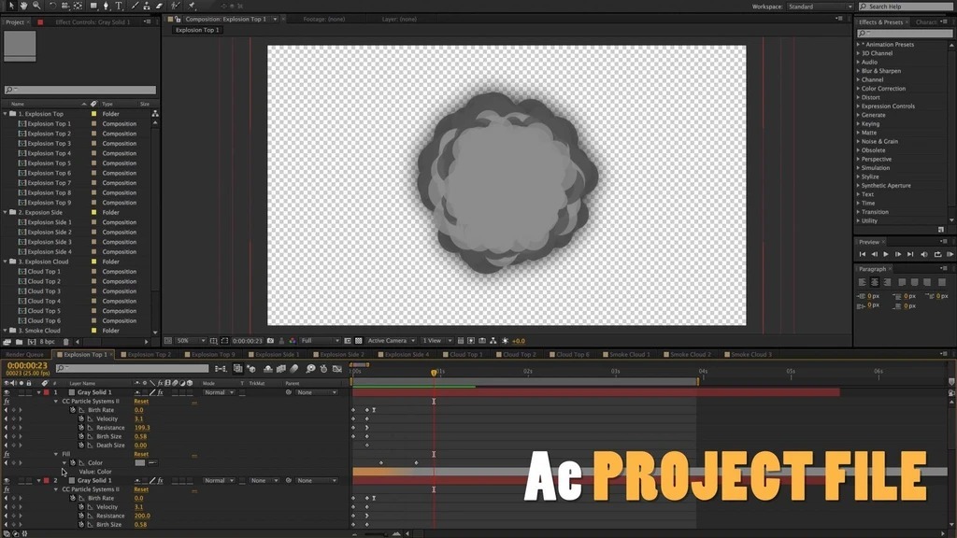Select the Puppet Pin tool
Image resolution: width=957 pixels, height=538 pixels.
[x=192, y=6]
